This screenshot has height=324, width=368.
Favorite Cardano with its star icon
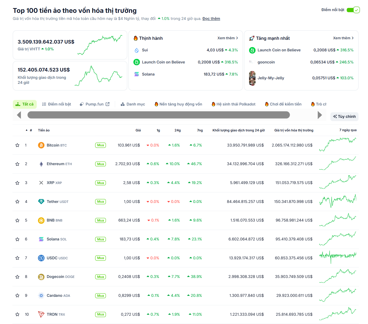17,296
